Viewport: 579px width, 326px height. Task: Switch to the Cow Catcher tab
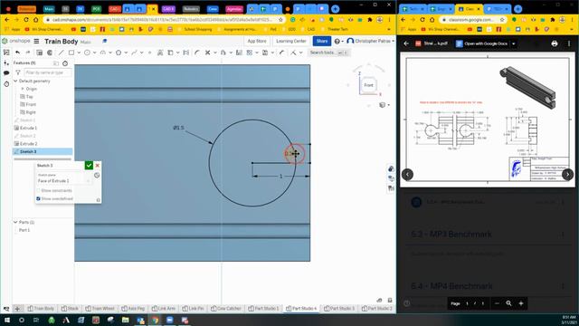tap(226, 308)
